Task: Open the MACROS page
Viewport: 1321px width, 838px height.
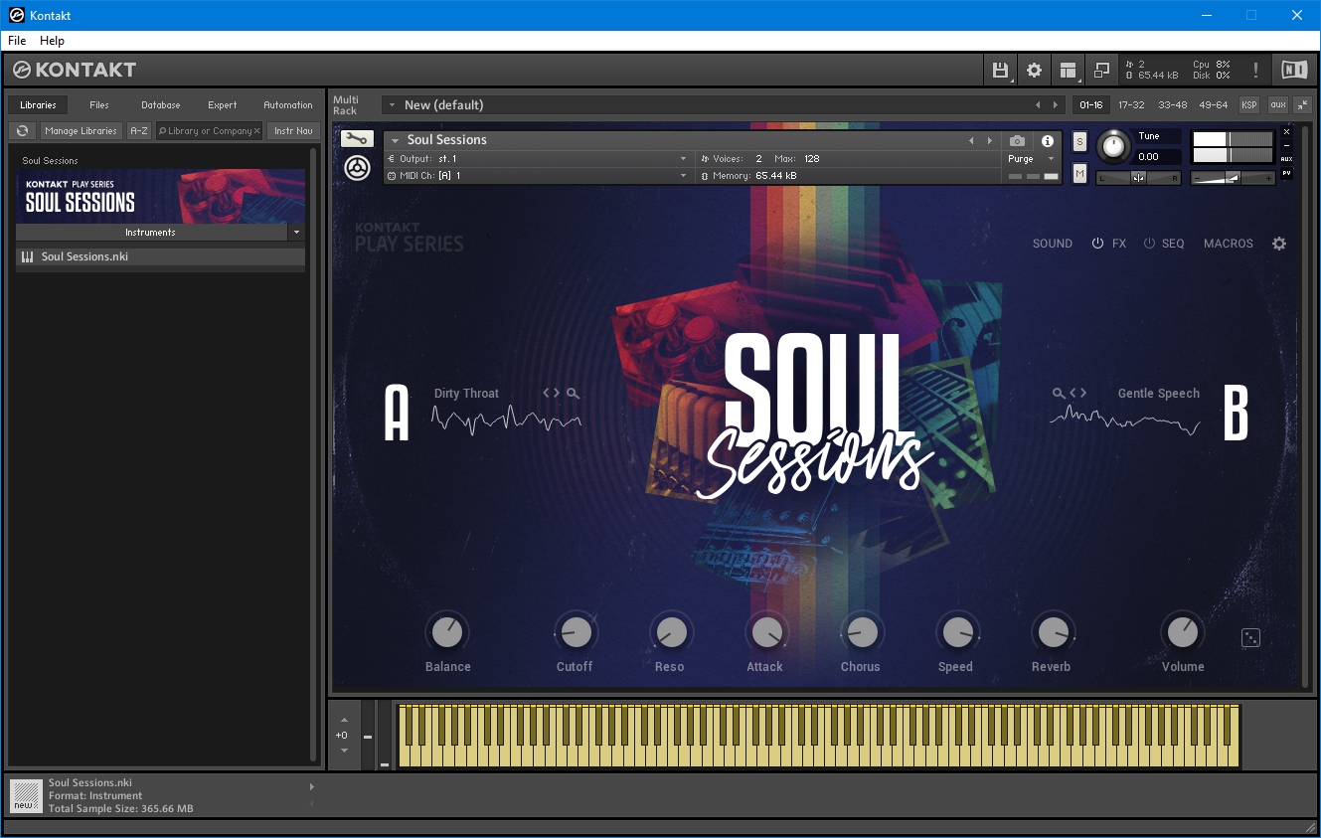Action: (1229, 244)
